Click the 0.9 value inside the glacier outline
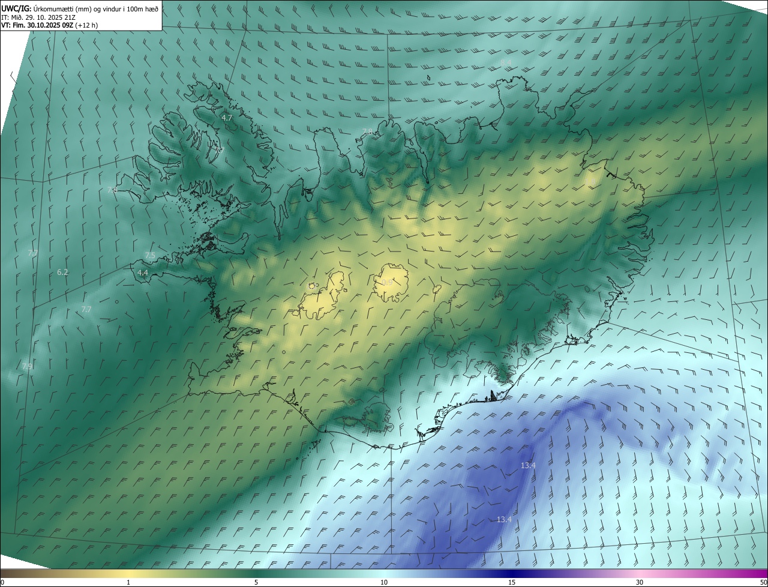The image size is (768, 587). [387, 282]
